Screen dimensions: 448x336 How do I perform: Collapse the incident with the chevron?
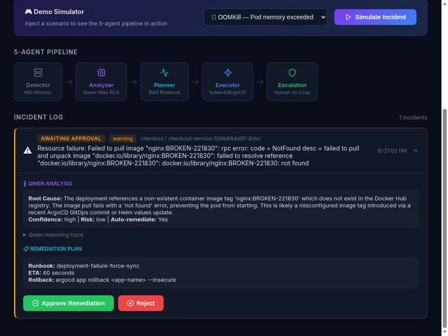point(415,151)
